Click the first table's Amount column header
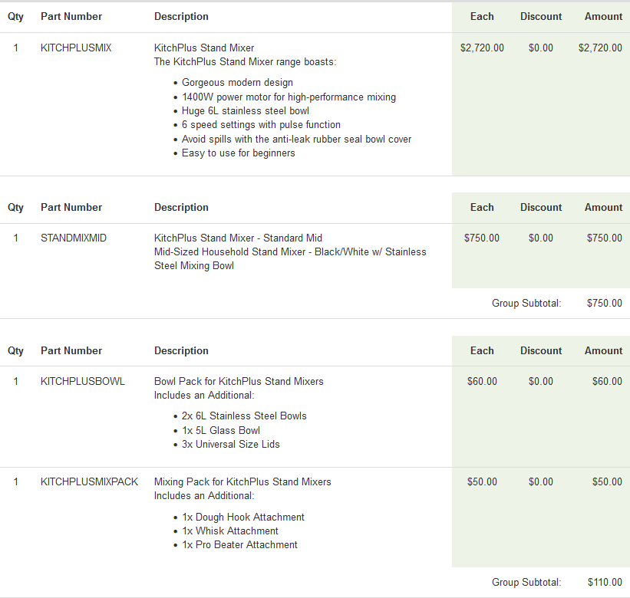This screenshot has height=598, width=630. pos(603,16)
